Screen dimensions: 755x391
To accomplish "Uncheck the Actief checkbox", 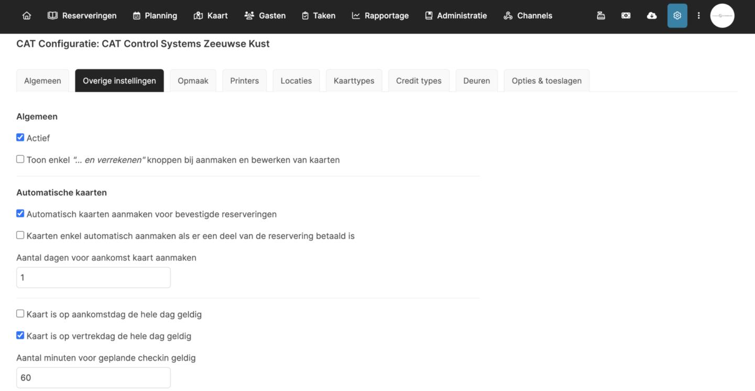I will coord(20,137).
